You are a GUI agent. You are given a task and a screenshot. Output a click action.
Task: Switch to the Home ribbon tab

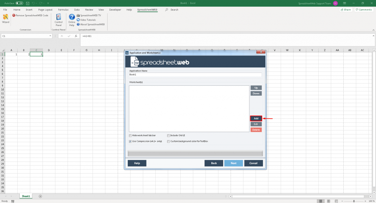point(17,10)
